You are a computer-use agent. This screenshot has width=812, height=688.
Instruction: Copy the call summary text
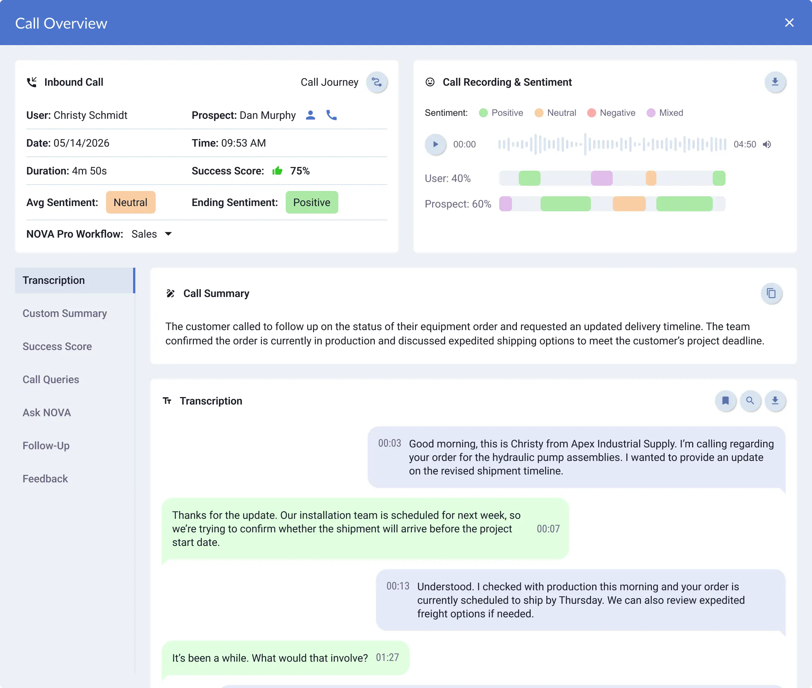click(771, 293)
